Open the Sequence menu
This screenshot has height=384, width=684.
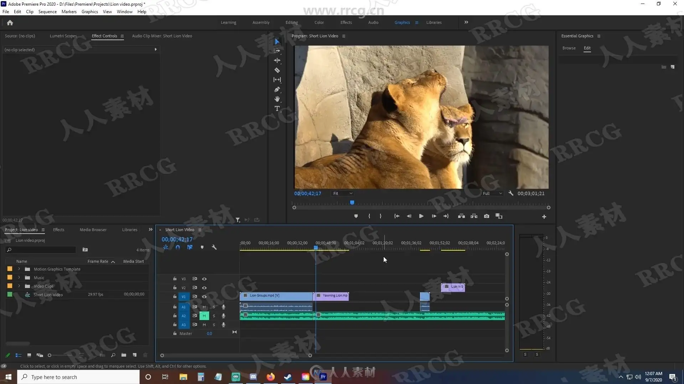pos(47,12)
